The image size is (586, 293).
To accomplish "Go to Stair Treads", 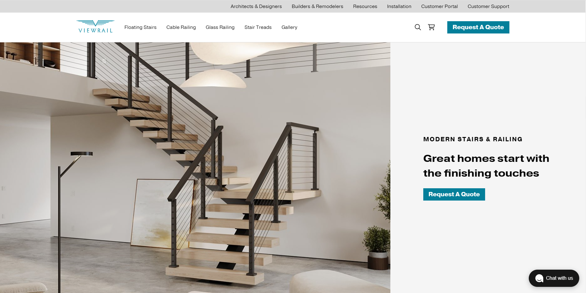I will (258, 27).
